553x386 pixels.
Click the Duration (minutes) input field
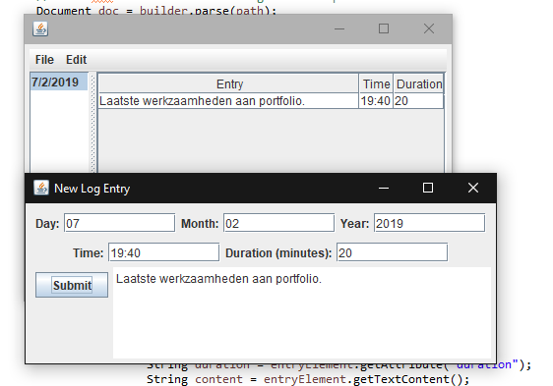(x=393, y=252)
